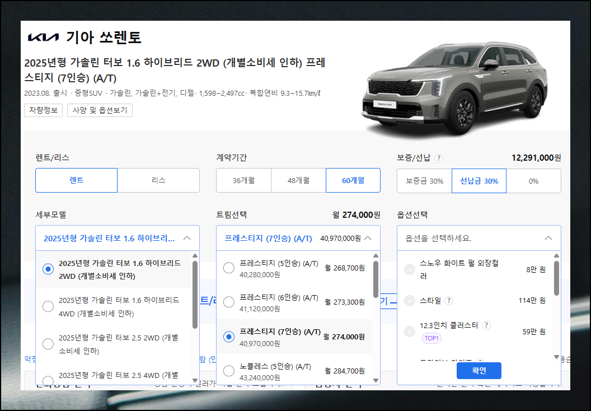Select 프레스티지 (5인승) trim radio
Image resolution: width=591 pixels, height=411 pixels.
coord(229,268)
